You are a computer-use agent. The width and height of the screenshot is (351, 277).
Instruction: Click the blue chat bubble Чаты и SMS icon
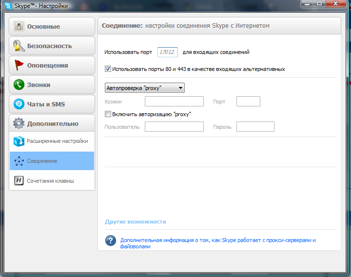point(19,104)
